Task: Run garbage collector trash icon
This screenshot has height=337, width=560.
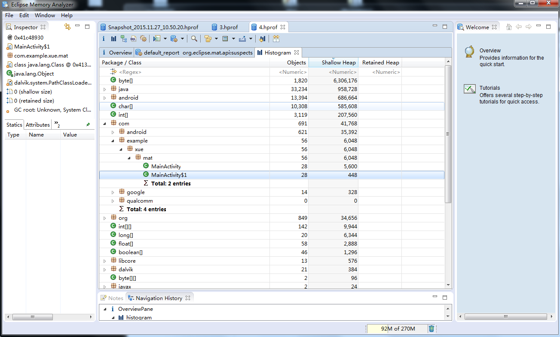Action: click(431, 329)
